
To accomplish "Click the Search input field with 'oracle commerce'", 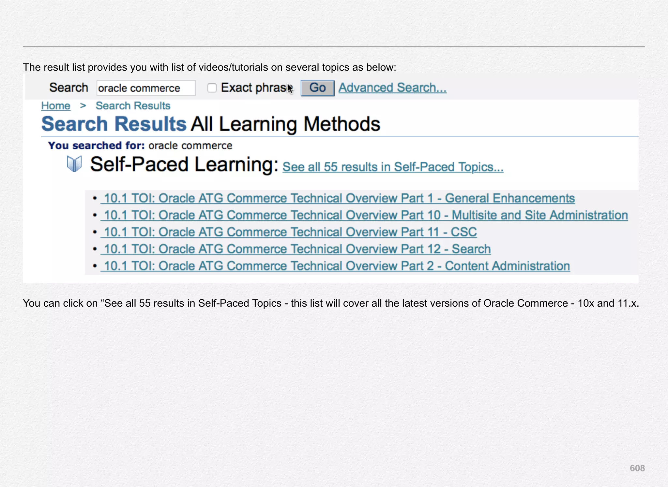I will point(146,88).
